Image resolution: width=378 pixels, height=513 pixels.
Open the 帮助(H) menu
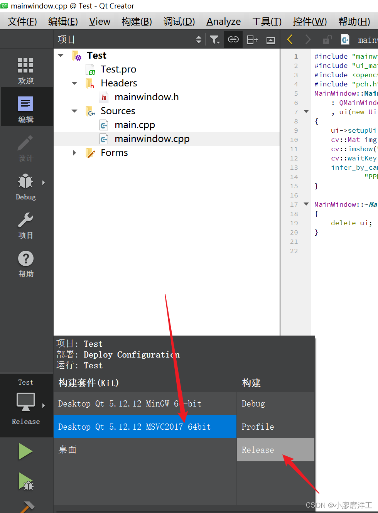(354, 22)
